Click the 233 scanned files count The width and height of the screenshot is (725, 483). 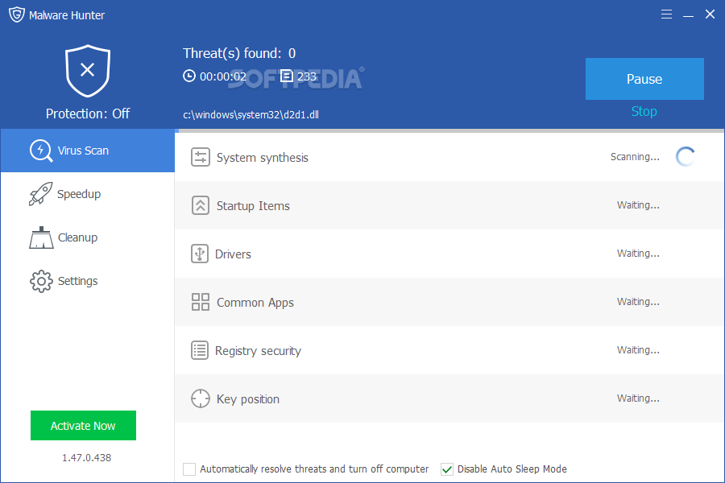[x=307, y=76]
